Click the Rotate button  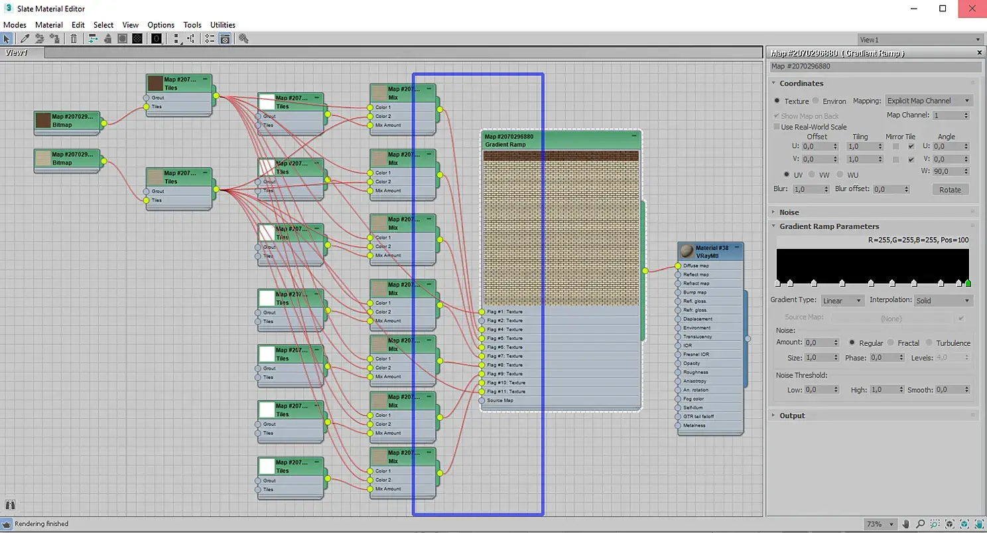tap(950, 190)
